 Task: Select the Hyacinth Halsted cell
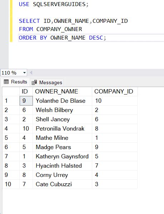click(x=62, y=166)
